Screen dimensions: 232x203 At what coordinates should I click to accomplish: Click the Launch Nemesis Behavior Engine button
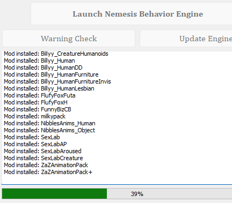(132, 14)
